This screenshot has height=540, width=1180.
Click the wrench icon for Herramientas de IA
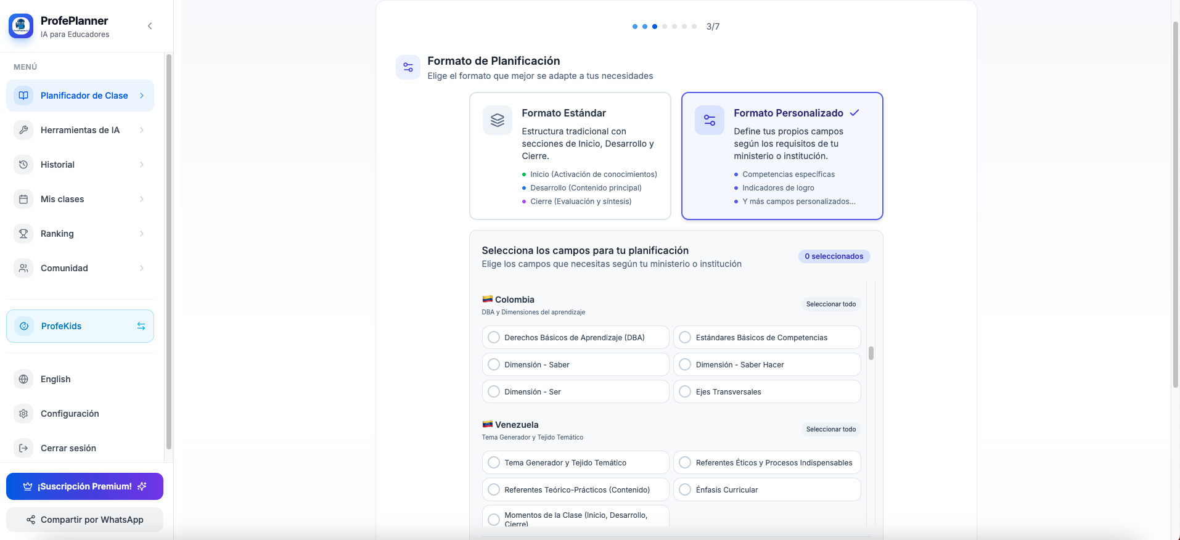23,130
